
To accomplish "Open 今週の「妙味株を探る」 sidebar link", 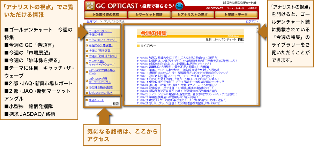I will coord(103,56).
